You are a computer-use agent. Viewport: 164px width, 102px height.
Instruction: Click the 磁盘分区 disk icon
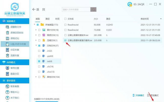click(x=7, y=74)
